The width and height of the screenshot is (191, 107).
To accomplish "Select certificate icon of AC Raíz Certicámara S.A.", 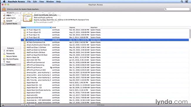I will tap(25, 42).
